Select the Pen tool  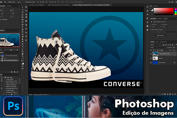coord(22,44)
